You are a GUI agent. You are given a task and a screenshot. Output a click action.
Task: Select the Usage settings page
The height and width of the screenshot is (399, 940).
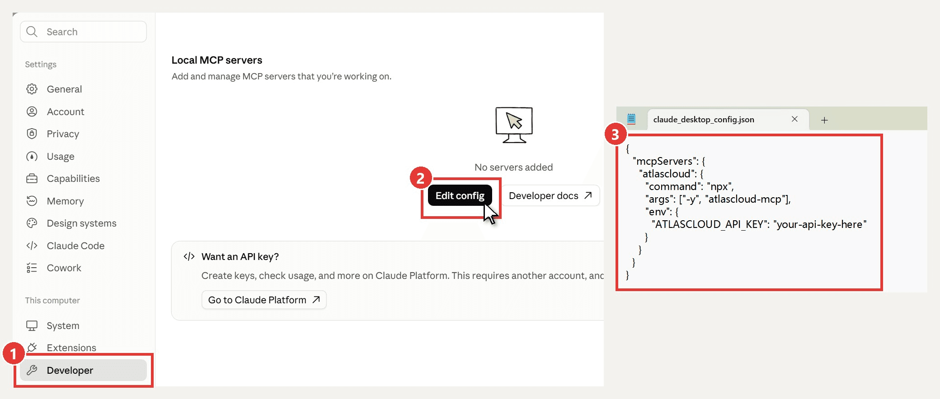click(x=83, y=156)
